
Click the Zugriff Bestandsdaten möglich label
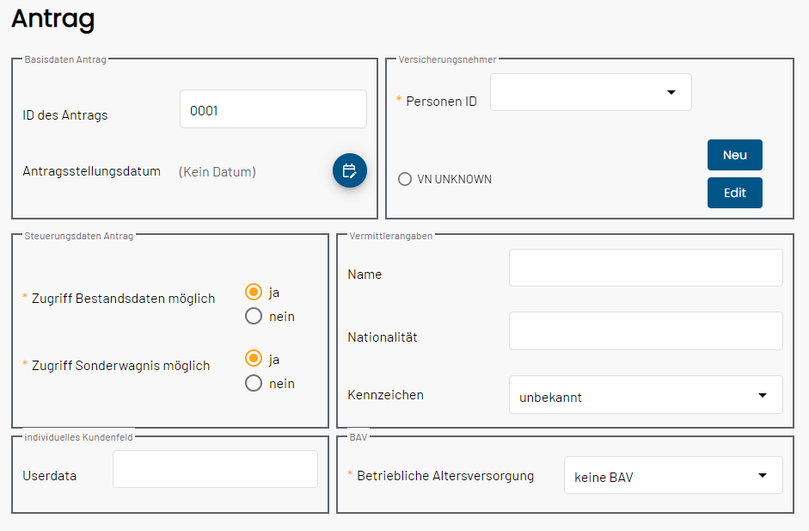[x=123, y=299]
